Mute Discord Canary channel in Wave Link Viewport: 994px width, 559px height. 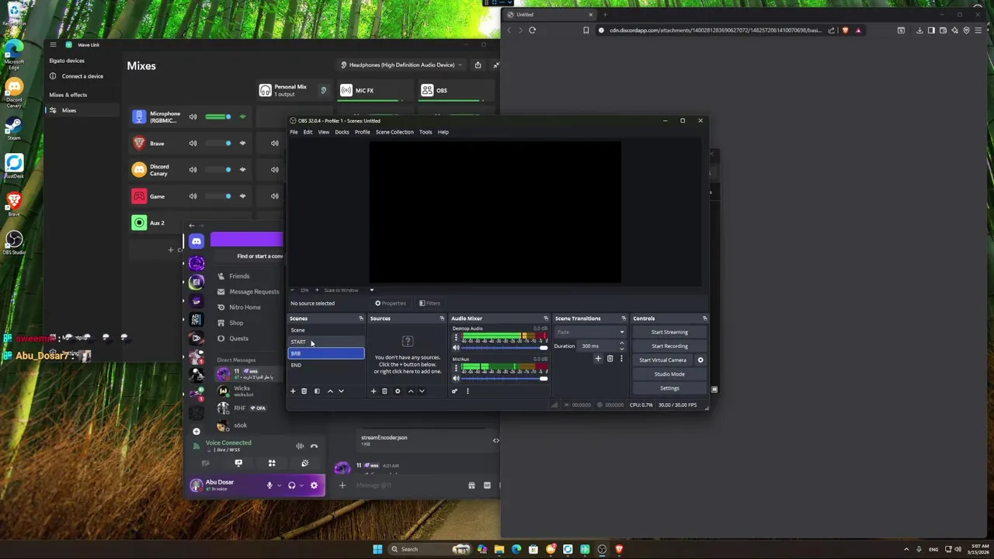pyautogui.click(x=193, y=169)
